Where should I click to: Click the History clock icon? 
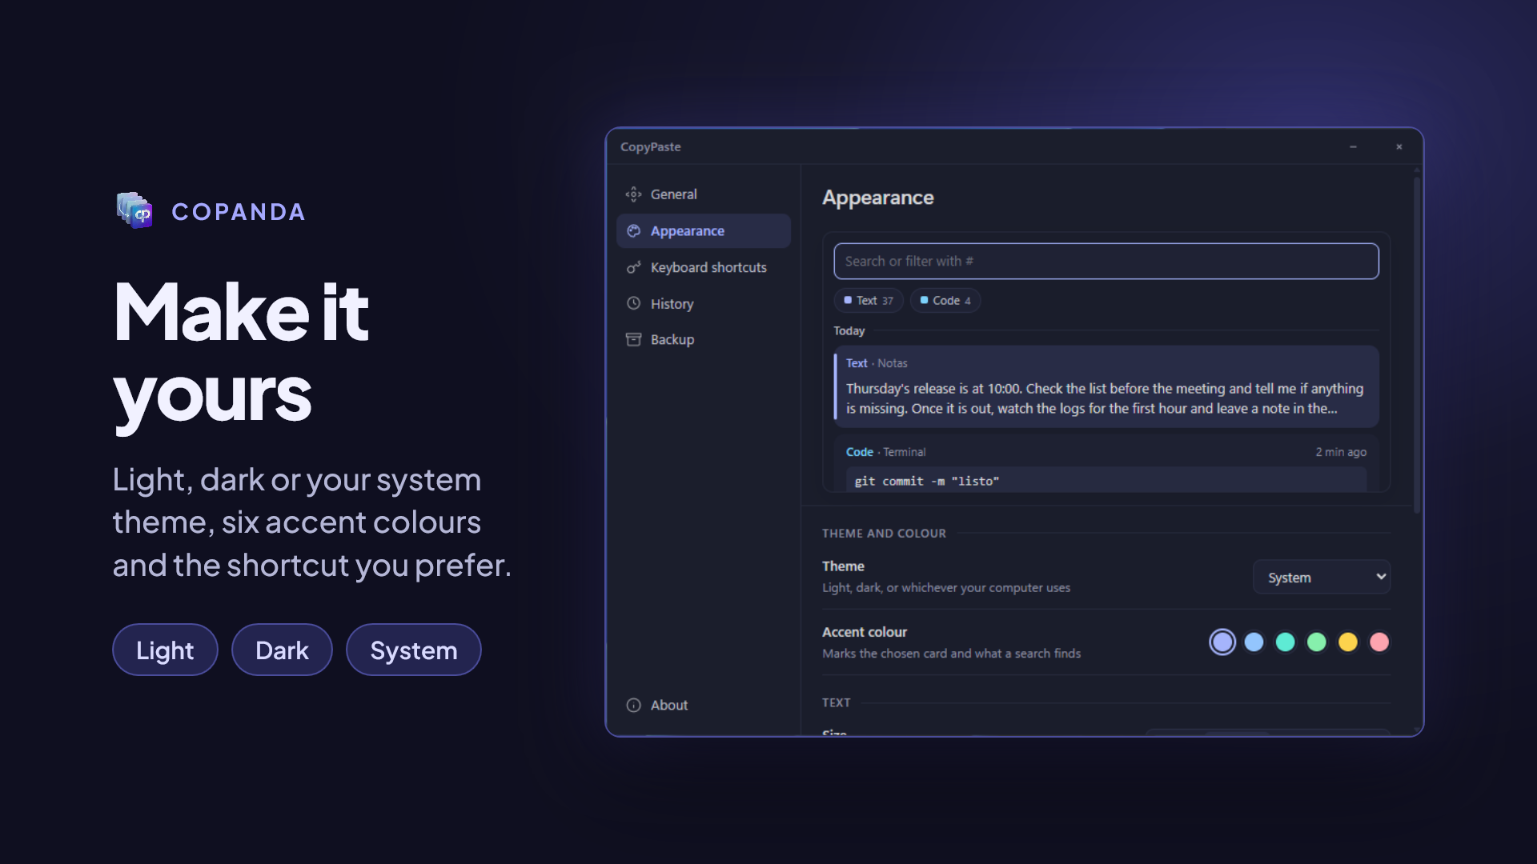pos(633,303)
